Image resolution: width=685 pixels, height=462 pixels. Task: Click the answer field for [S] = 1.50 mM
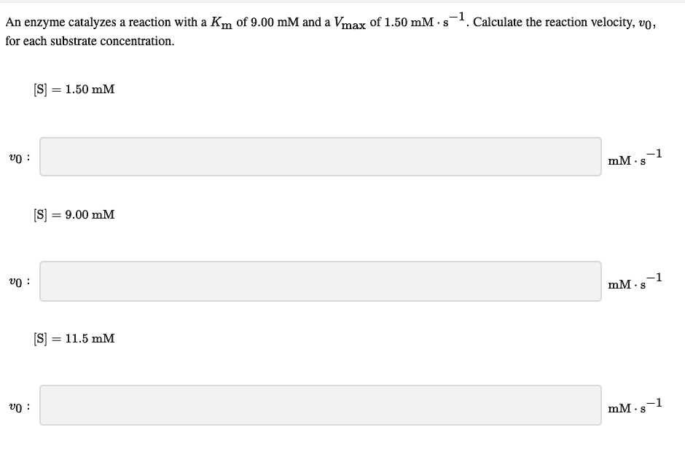[321, 157]
